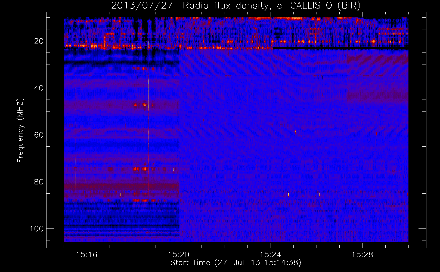Click the 15:28 time tick label

point(362,255)
